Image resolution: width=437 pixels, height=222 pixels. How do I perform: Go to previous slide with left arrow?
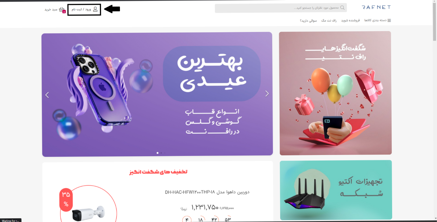[x=47, y=95]
